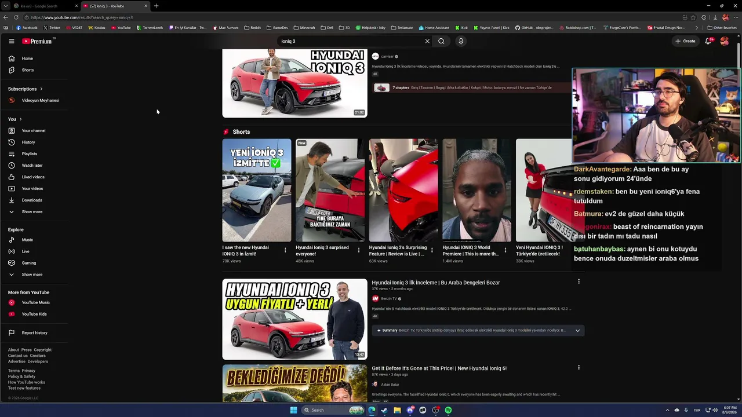The image size is (742, 417).
Task: Show hidden system tray icons
Action: point(667,410)
